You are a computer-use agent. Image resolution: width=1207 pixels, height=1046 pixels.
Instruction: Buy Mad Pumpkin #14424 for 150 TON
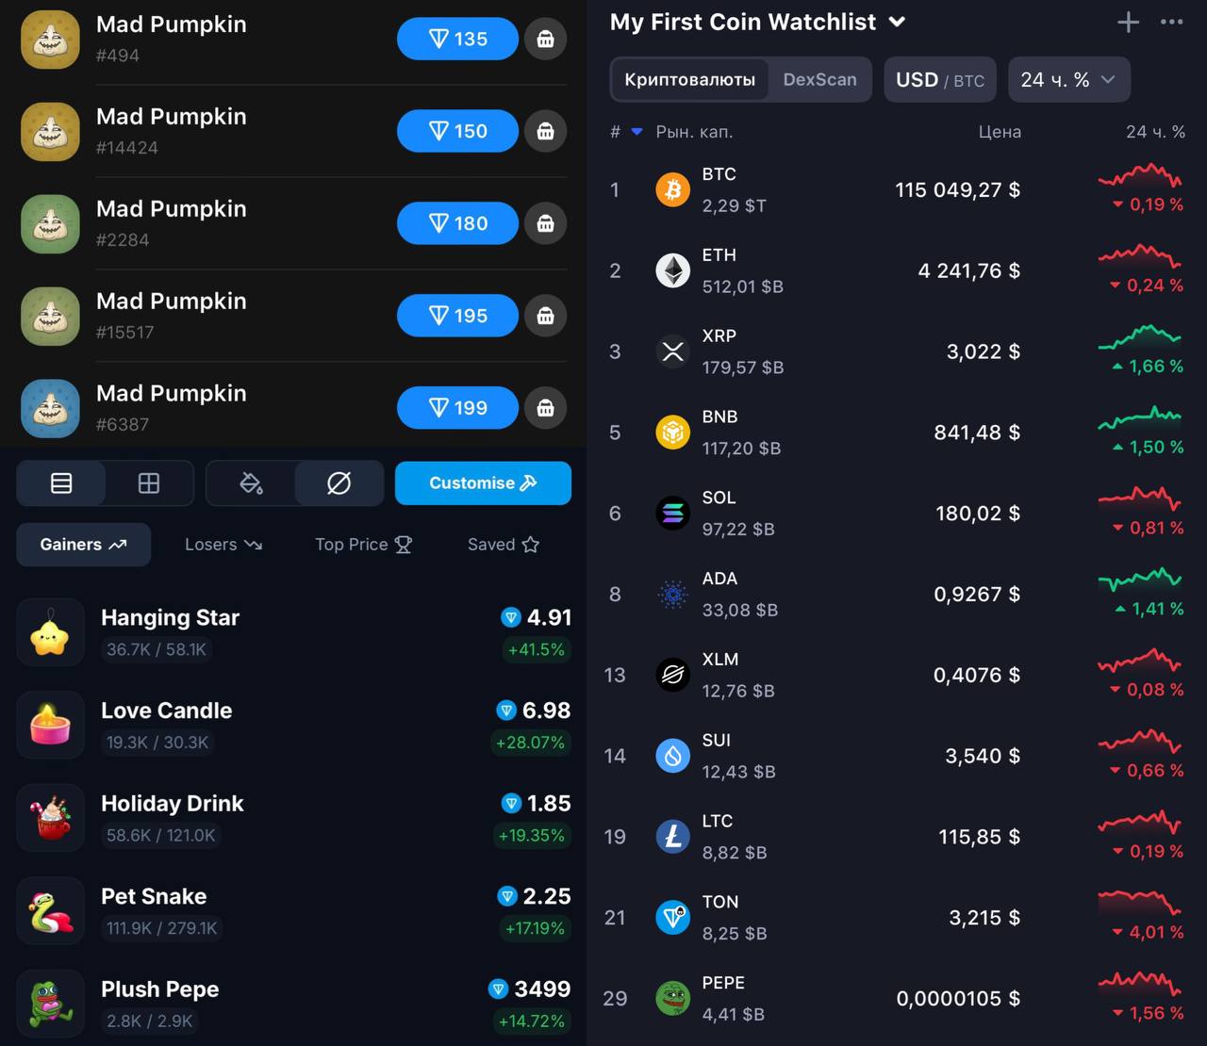(457, 132)
